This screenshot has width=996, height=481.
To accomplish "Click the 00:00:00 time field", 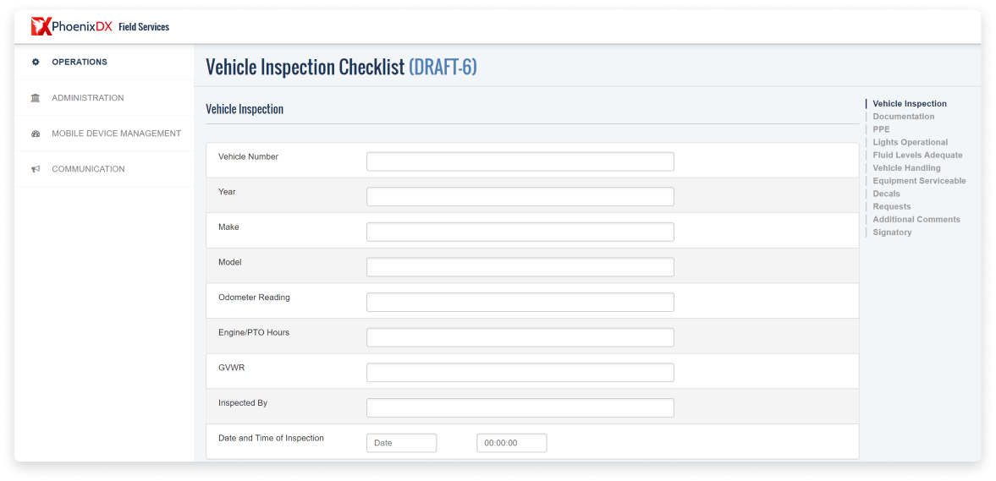I will 511,443.
